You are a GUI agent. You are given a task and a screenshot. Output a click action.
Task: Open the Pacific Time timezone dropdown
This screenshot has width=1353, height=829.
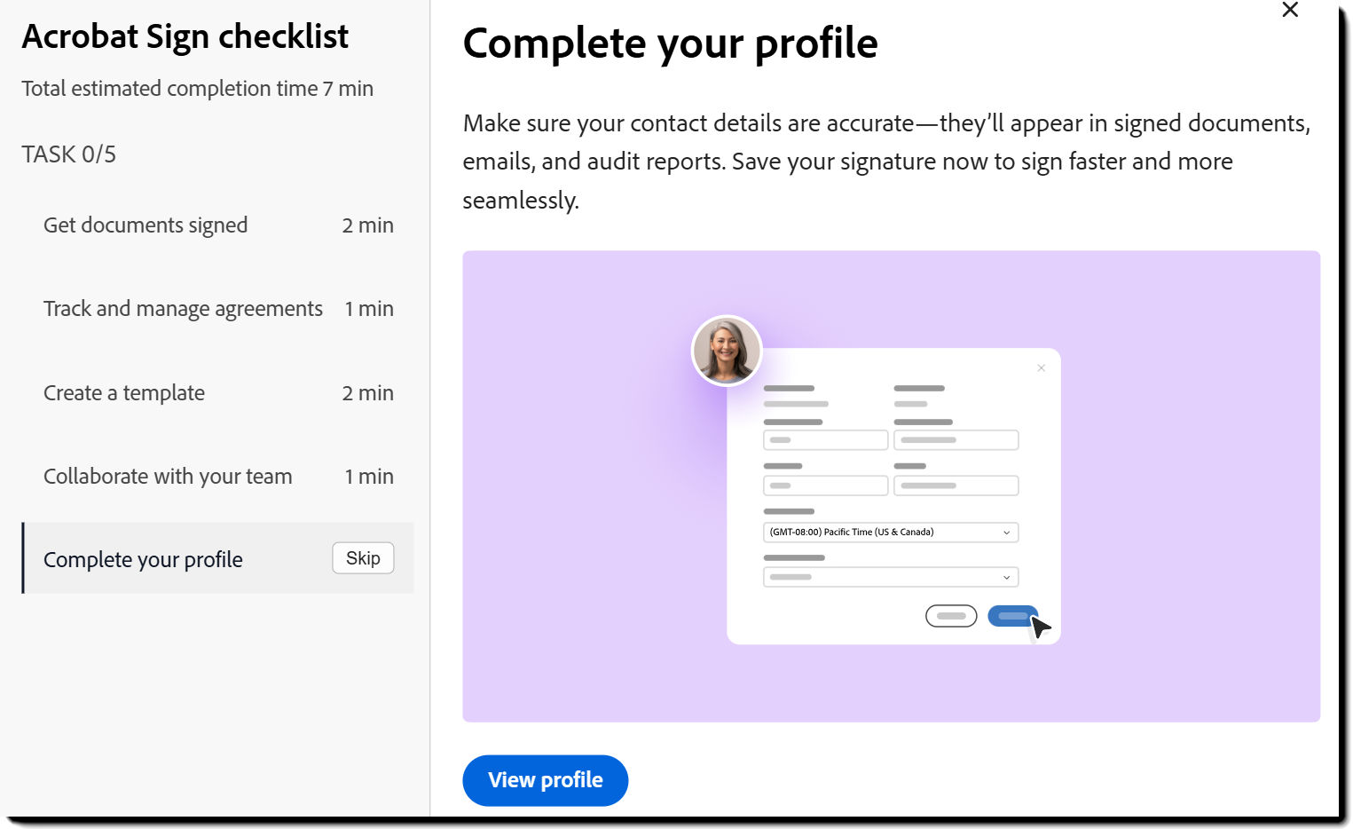click(x=891, y=532)
